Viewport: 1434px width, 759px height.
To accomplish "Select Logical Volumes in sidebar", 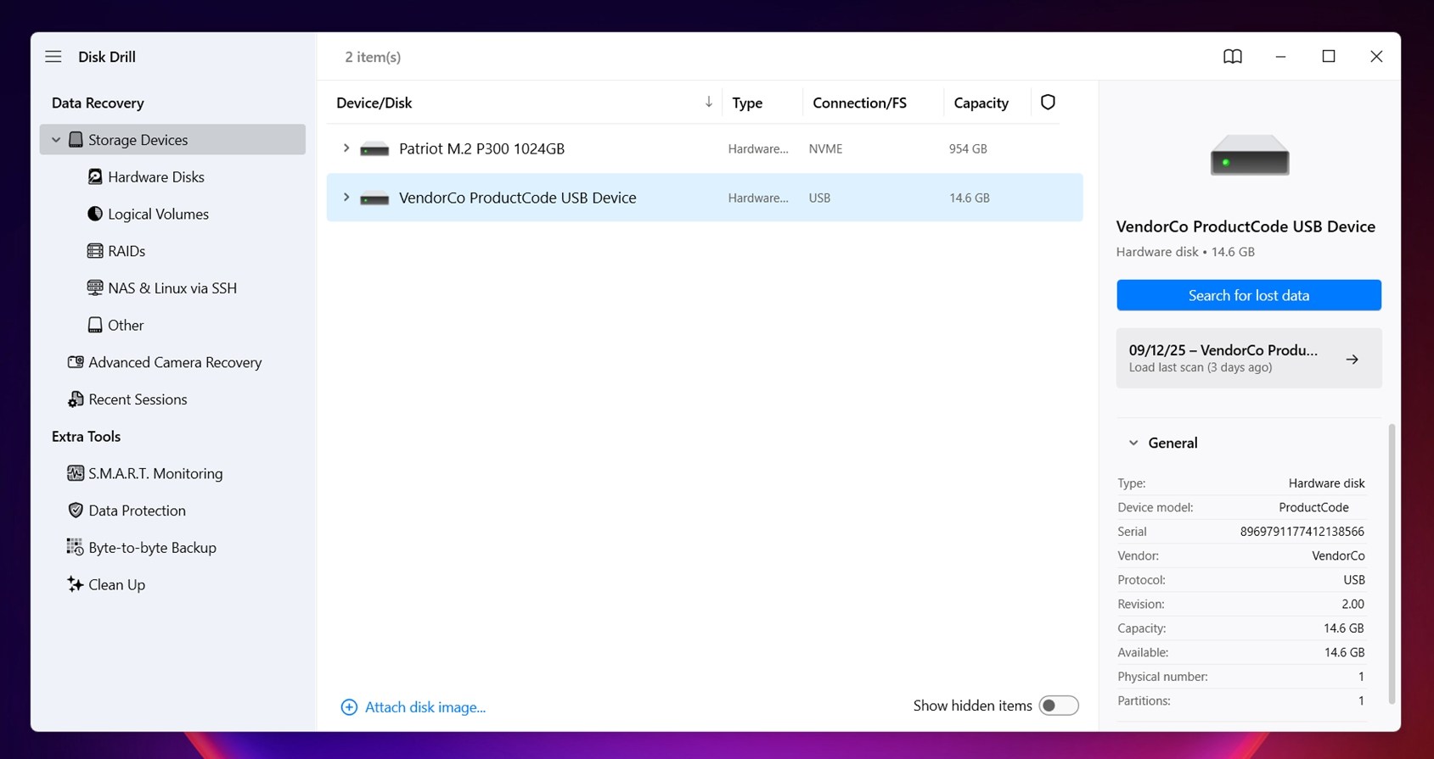I will (x=158, y=215).
